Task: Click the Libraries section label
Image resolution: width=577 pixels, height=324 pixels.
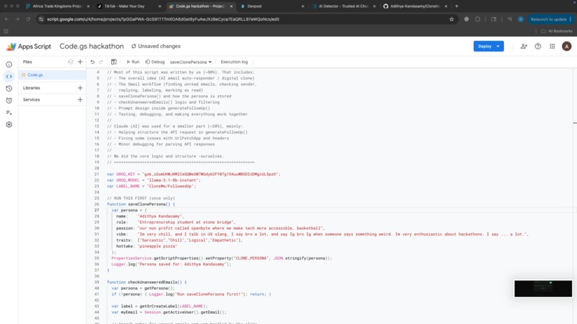Action: (x=31, y=88)
